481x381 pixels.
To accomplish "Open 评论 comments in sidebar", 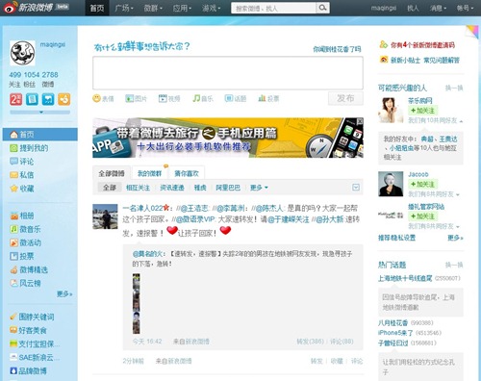I will click(x=22, y=162).
